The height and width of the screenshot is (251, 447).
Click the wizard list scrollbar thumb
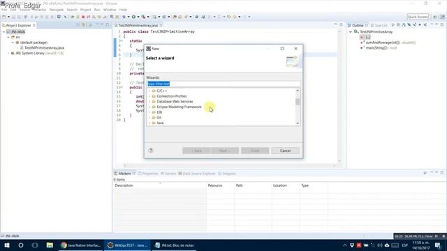(x=298, y=102)
